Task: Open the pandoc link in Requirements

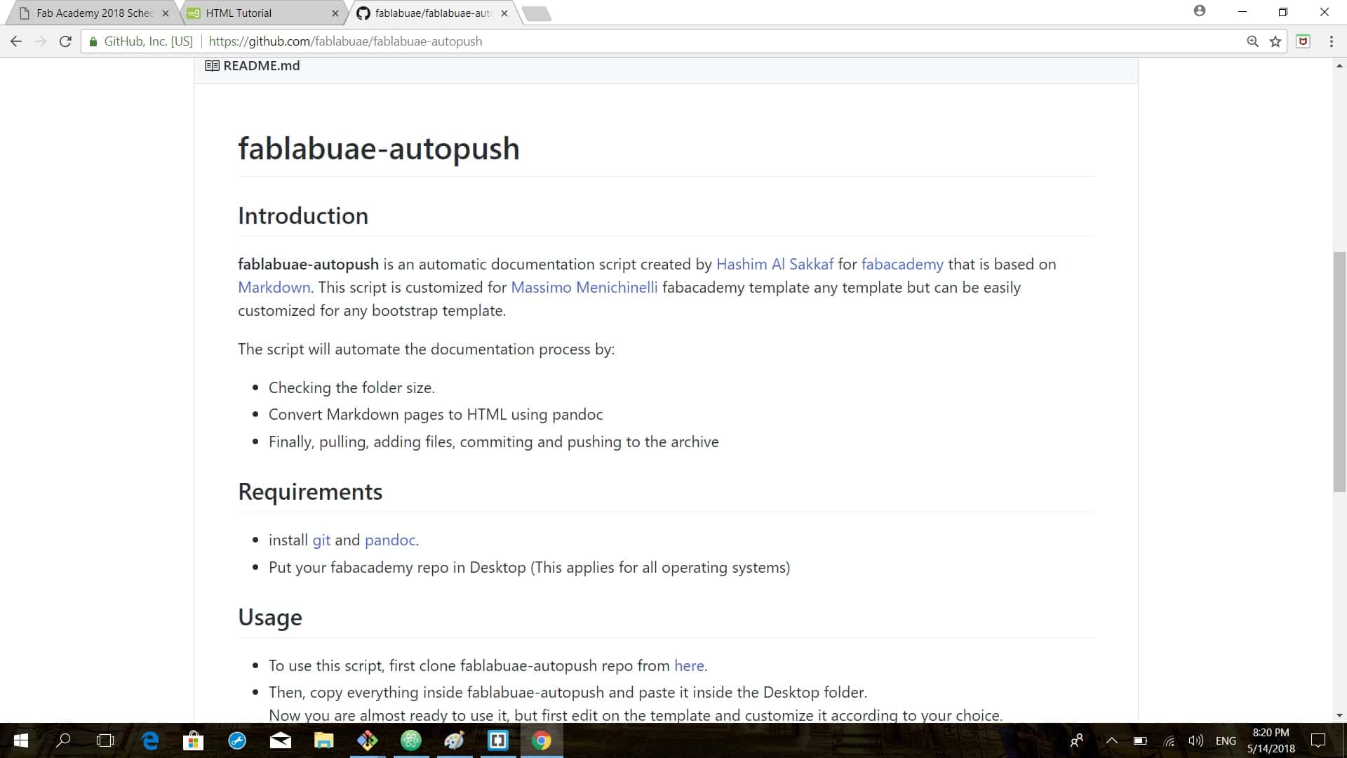Action: pos(390,540)
